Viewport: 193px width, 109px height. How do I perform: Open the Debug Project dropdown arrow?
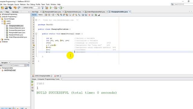point(58,8)
